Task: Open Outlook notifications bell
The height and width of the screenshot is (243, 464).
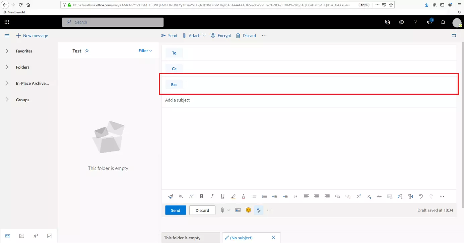Action: tap(443, 22)
